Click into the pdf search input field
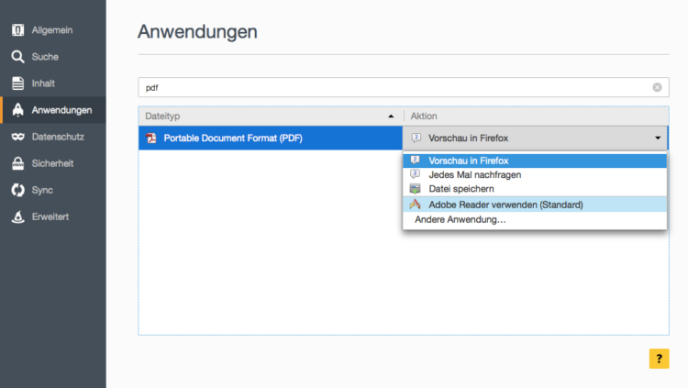Screen dimensions: 688x388 point(394,88)
